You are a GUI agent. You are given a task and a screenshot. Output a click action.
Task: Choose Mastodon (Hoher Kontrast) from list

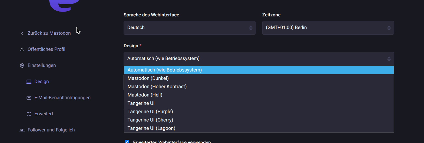[x=157, y=87]
